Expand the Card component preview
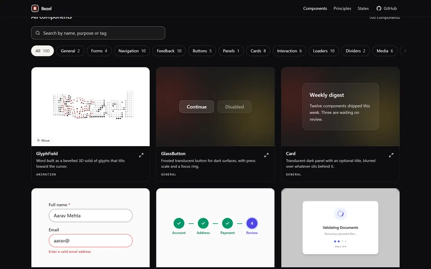 pos(391,155)
